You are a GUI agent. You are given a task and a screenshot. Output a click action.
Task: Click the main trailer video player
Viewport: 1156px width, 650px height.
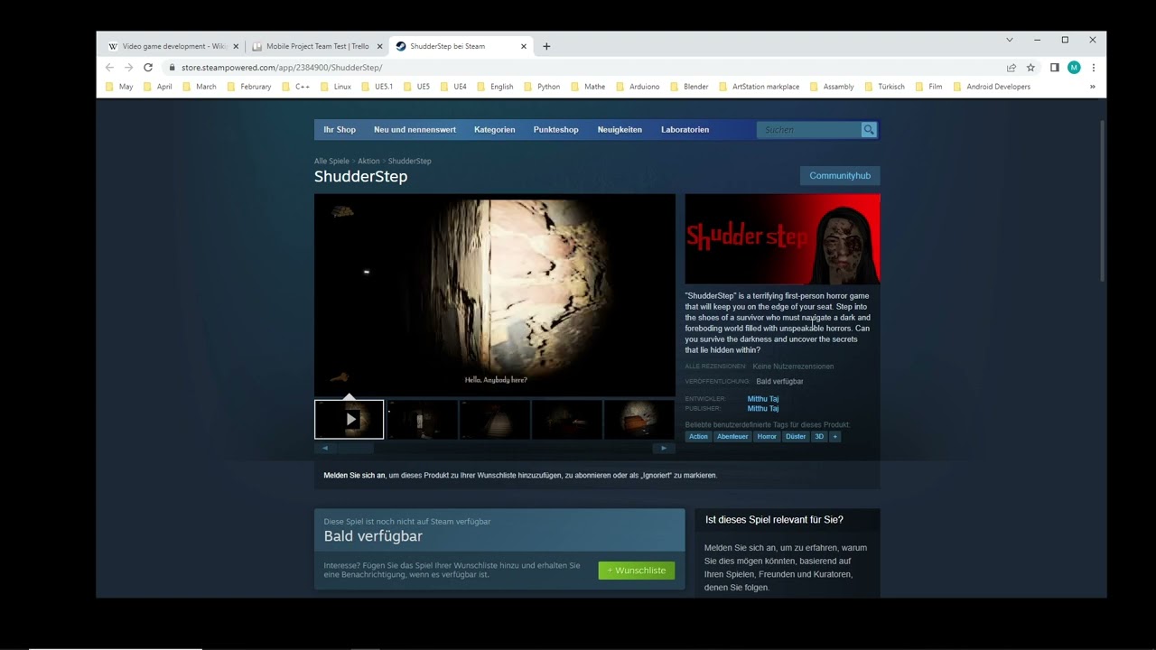tap(495, 295)
